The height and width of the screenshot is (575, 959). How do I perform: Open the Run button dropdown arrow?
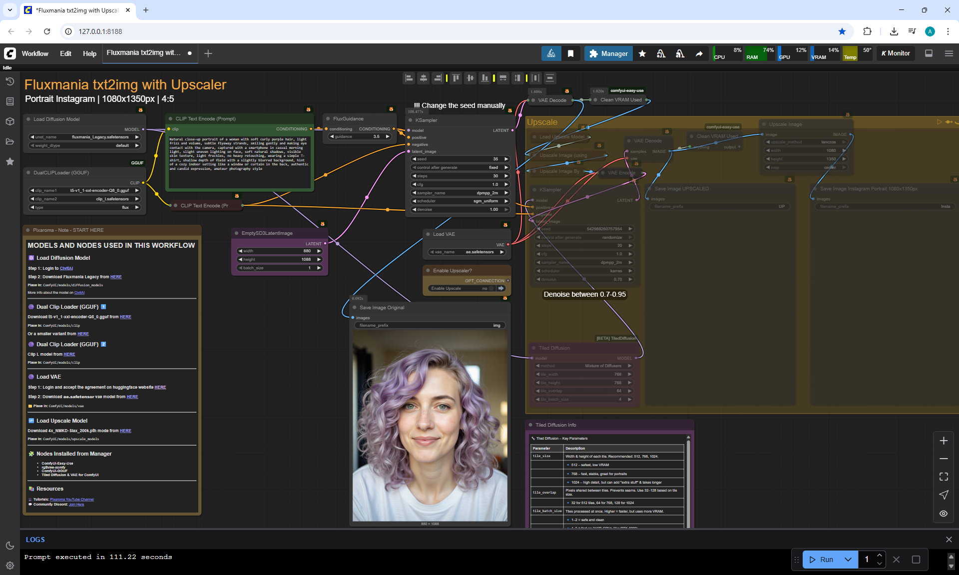(848, 560)
